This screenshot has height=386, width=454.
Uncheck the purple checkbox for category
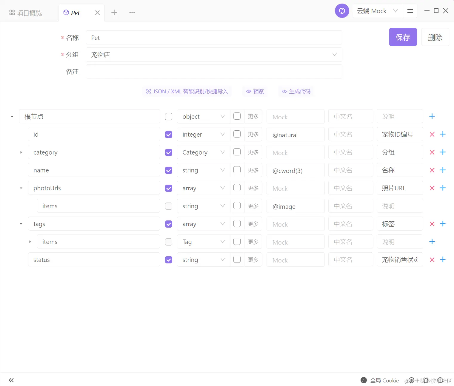[169, 152]
